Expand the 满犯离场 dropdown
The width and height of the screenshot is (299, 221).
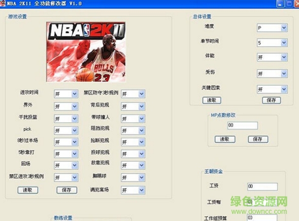pos(133,190)
